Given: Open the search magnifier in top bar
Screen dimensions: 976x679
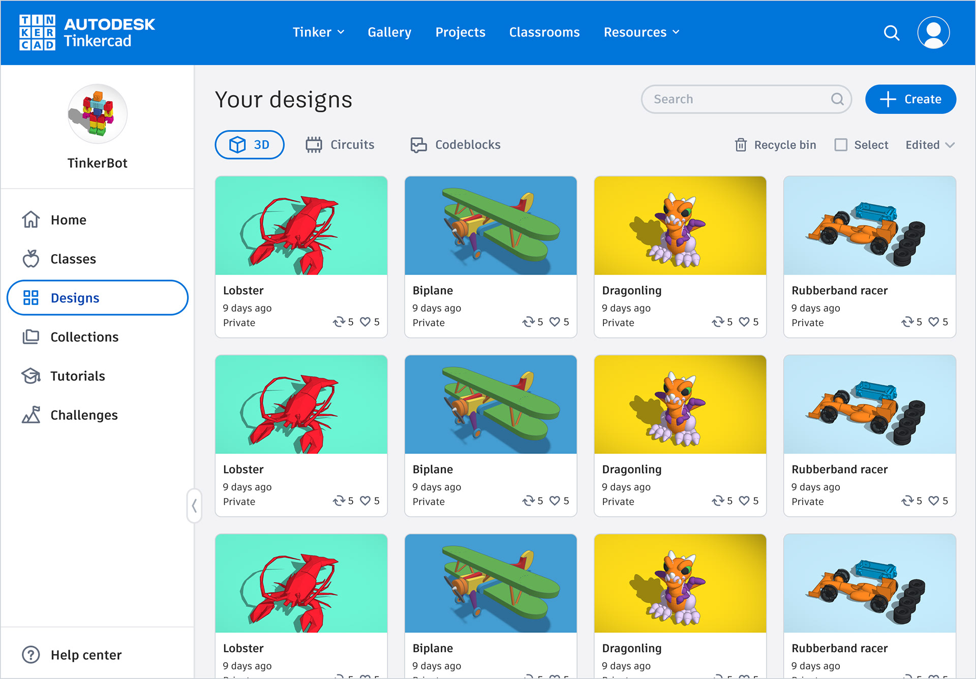Looking at the screenshot, I should 891,33.
